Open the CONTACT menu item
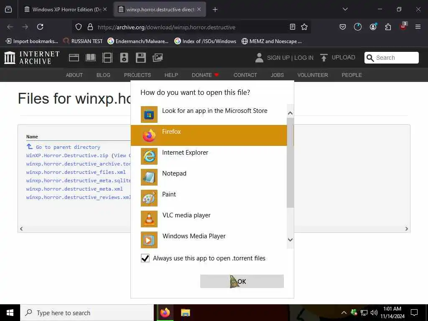This screenshot has width=428, height=321. pyautogui.click(x=245, y=75)
